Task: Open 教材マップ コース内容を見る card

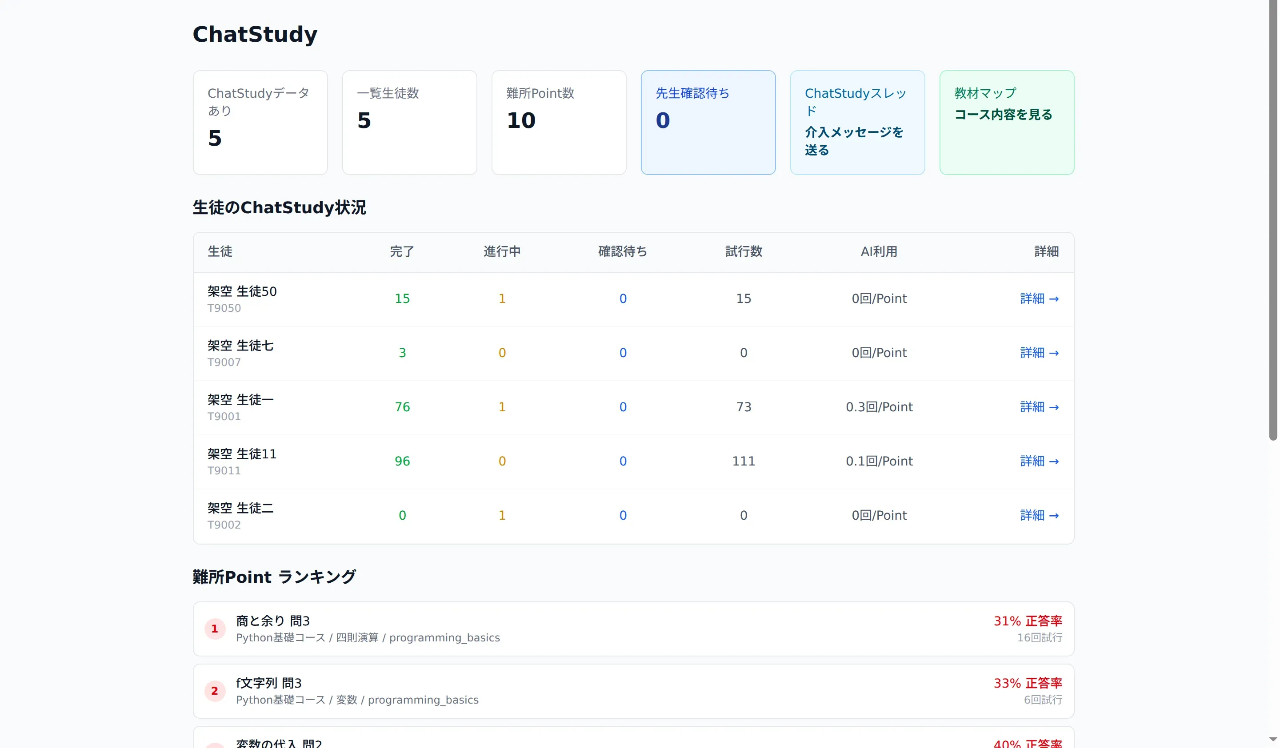Action: (x=1006, y=122)
